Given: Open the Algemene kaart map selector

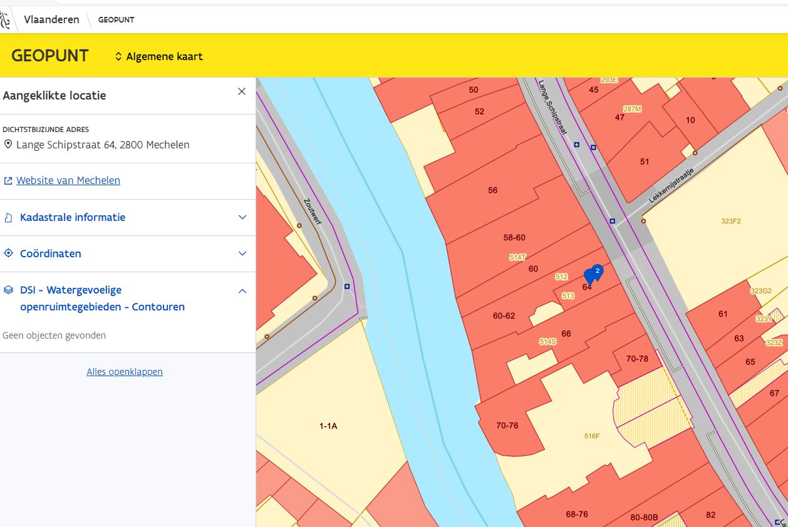Looking at the screenshot, I should tap(158, 56).
